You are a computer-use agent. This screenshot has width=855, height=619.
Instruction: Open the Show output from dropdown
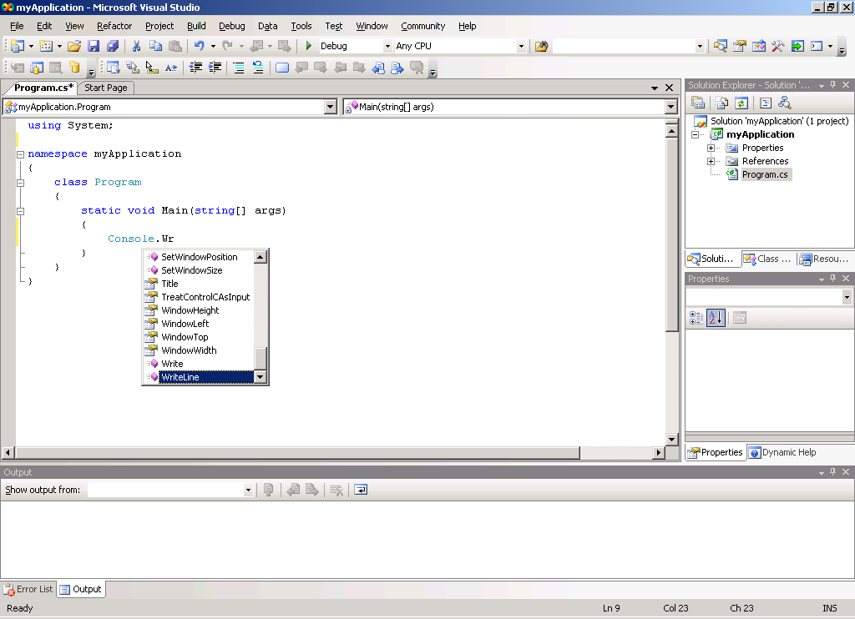tap(248, 490)
